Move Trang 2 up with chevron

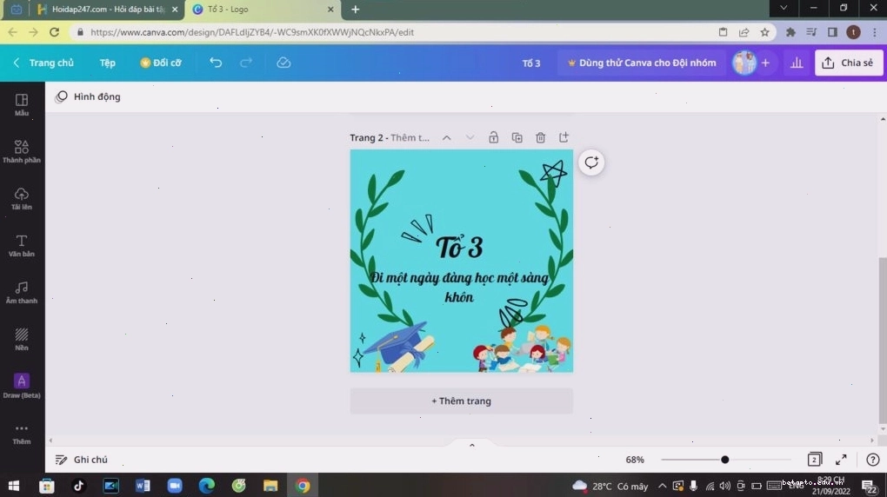point(446,137)
